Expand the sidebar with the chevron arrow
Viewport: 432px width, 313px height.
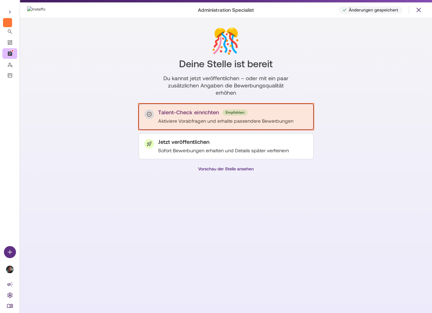(x=10, y=12)
